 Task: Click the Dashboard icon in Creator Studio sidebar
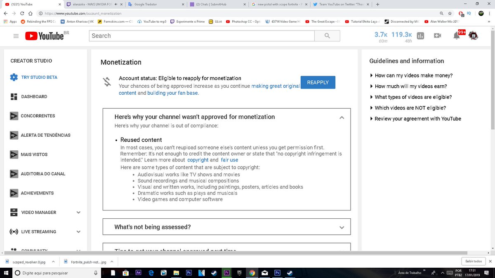(14, 97)
